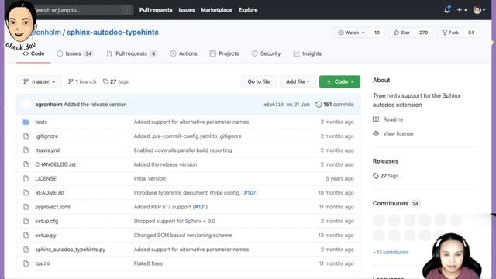Screen dimensions: 496x279
Task: Open the latest commit message 'Added the release version'
Action: point(95,105)
